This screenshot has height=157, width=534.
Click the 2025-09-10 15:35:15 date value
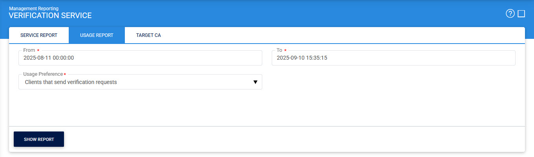302,58
